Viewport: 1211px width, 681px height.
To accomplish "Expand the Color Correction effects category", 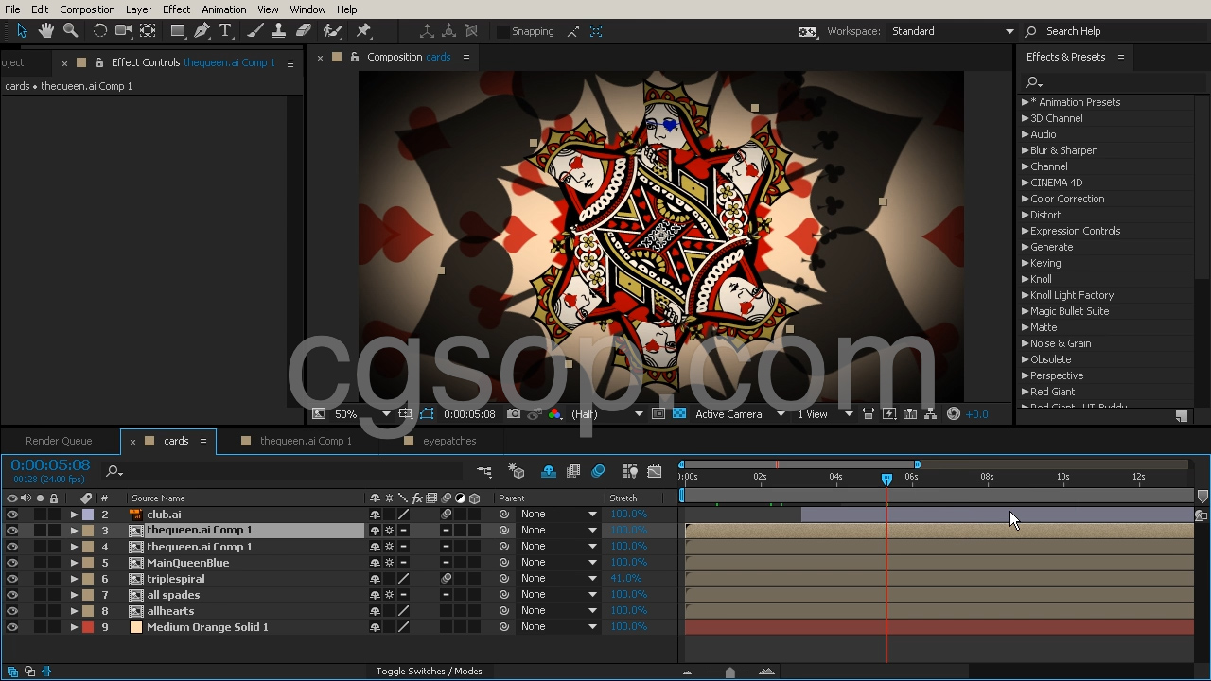I will point(1025,199).
